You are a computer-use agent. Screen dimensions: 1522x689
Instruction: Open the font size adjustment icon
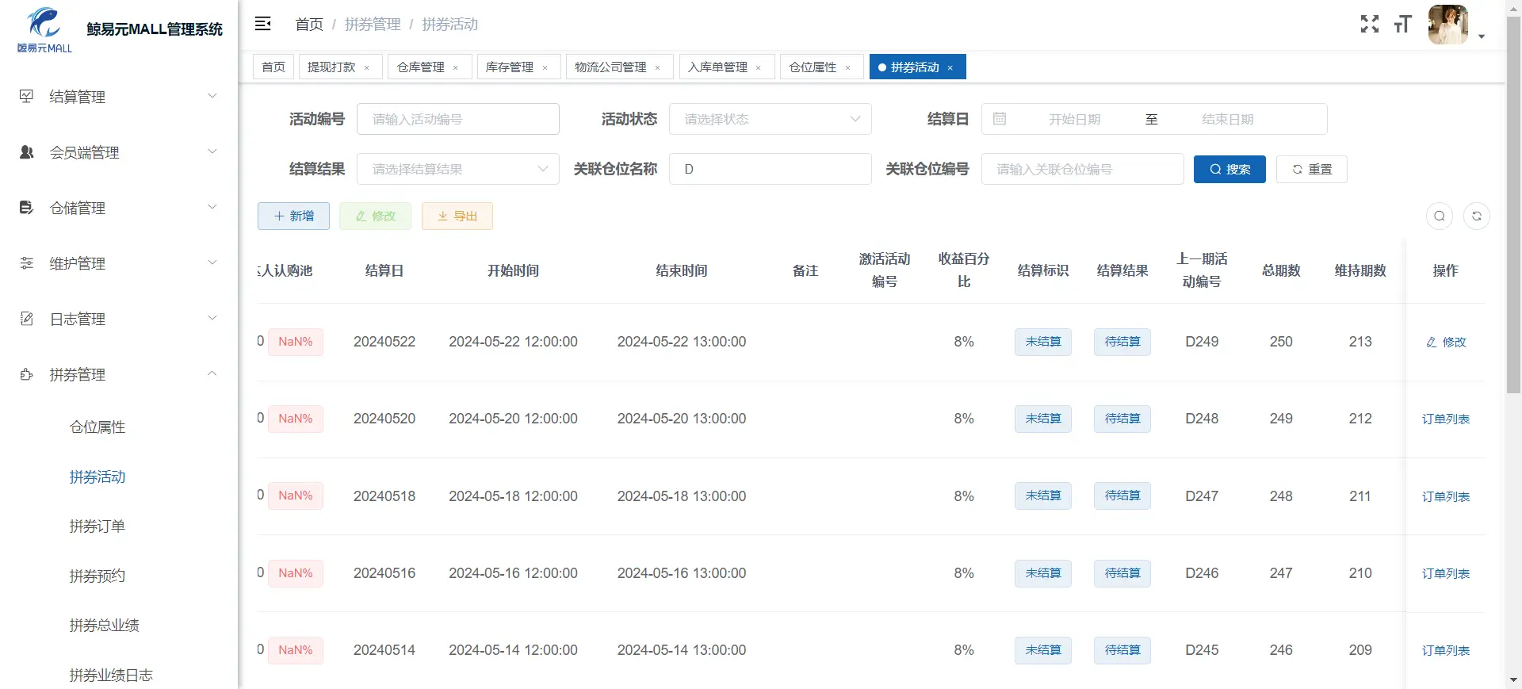(x=1403, y=25)
